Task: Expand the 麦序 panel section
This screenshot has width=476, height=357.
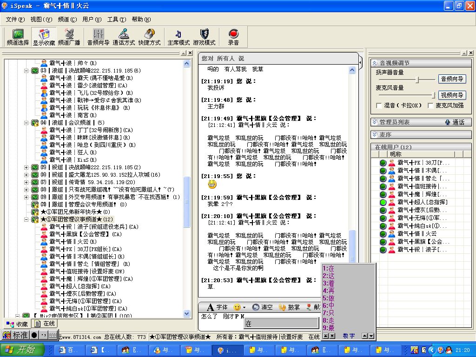Action: [374, 135]
